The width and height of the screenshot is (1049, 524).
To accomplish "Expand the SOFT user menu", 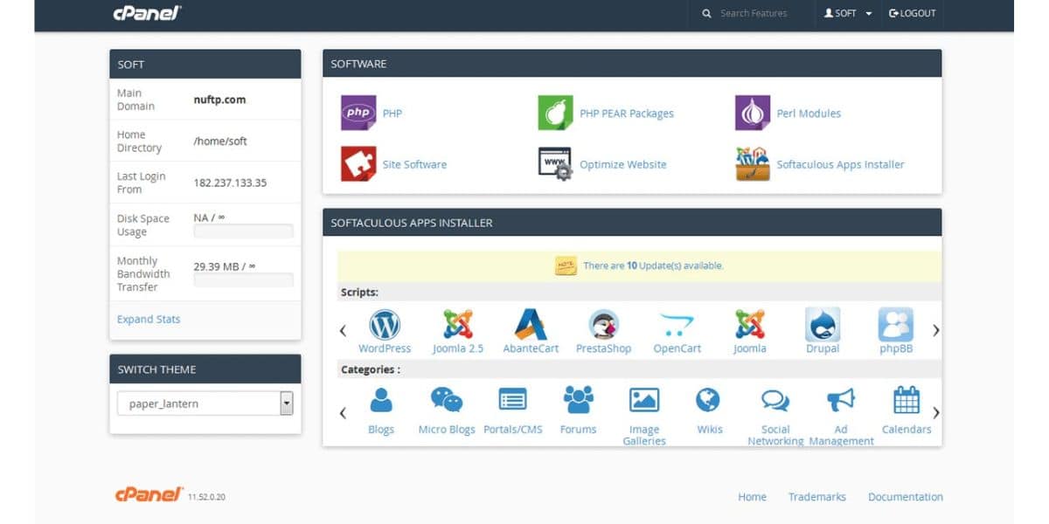I will pyautogui.click(x=848, y=14).
